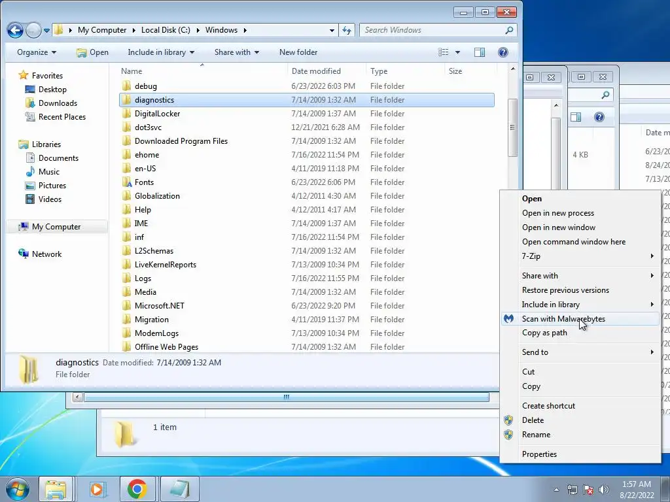Click the Back navigation arrow
Image resolution: width=670 pixels, height=502 pixels.
[x=16, y=30]
